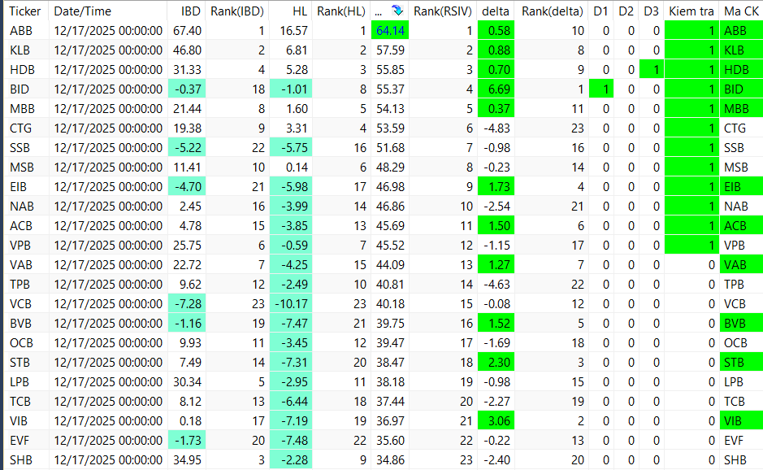Screen dimensions: 763x470
Task: Select SHB in the Ticker column
Action: point(21,459)
